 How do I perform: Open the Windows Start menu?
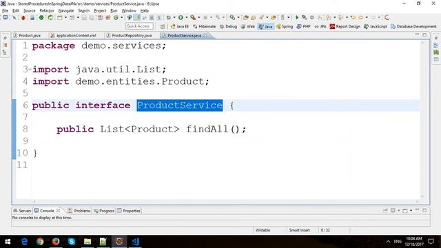pyautogui.click(x=8, y=242)
